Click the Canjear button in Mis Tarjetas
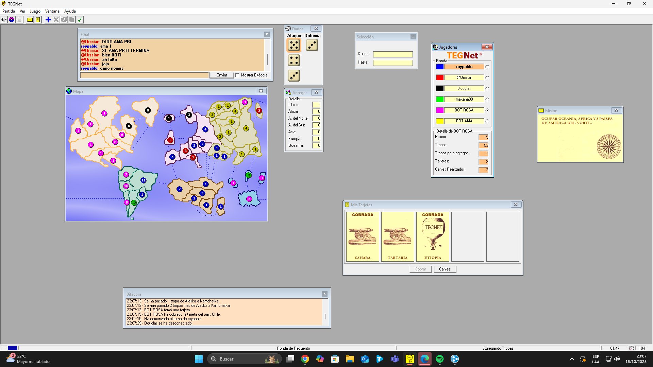 445,269
